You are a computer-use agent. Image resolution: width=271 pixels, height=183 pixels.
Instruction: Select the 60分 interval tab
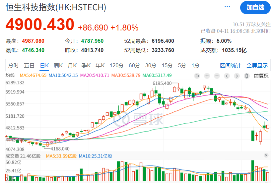click(134, 66)
